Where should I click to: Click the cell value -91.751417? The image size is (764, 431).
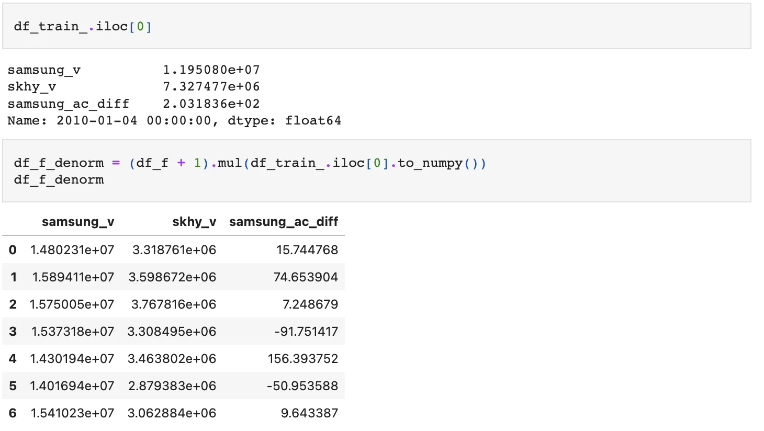(306, 332)
